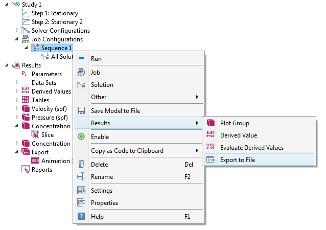
Task: Click the Results node icon
Action: pyautogui.click(x=16, y=65)
